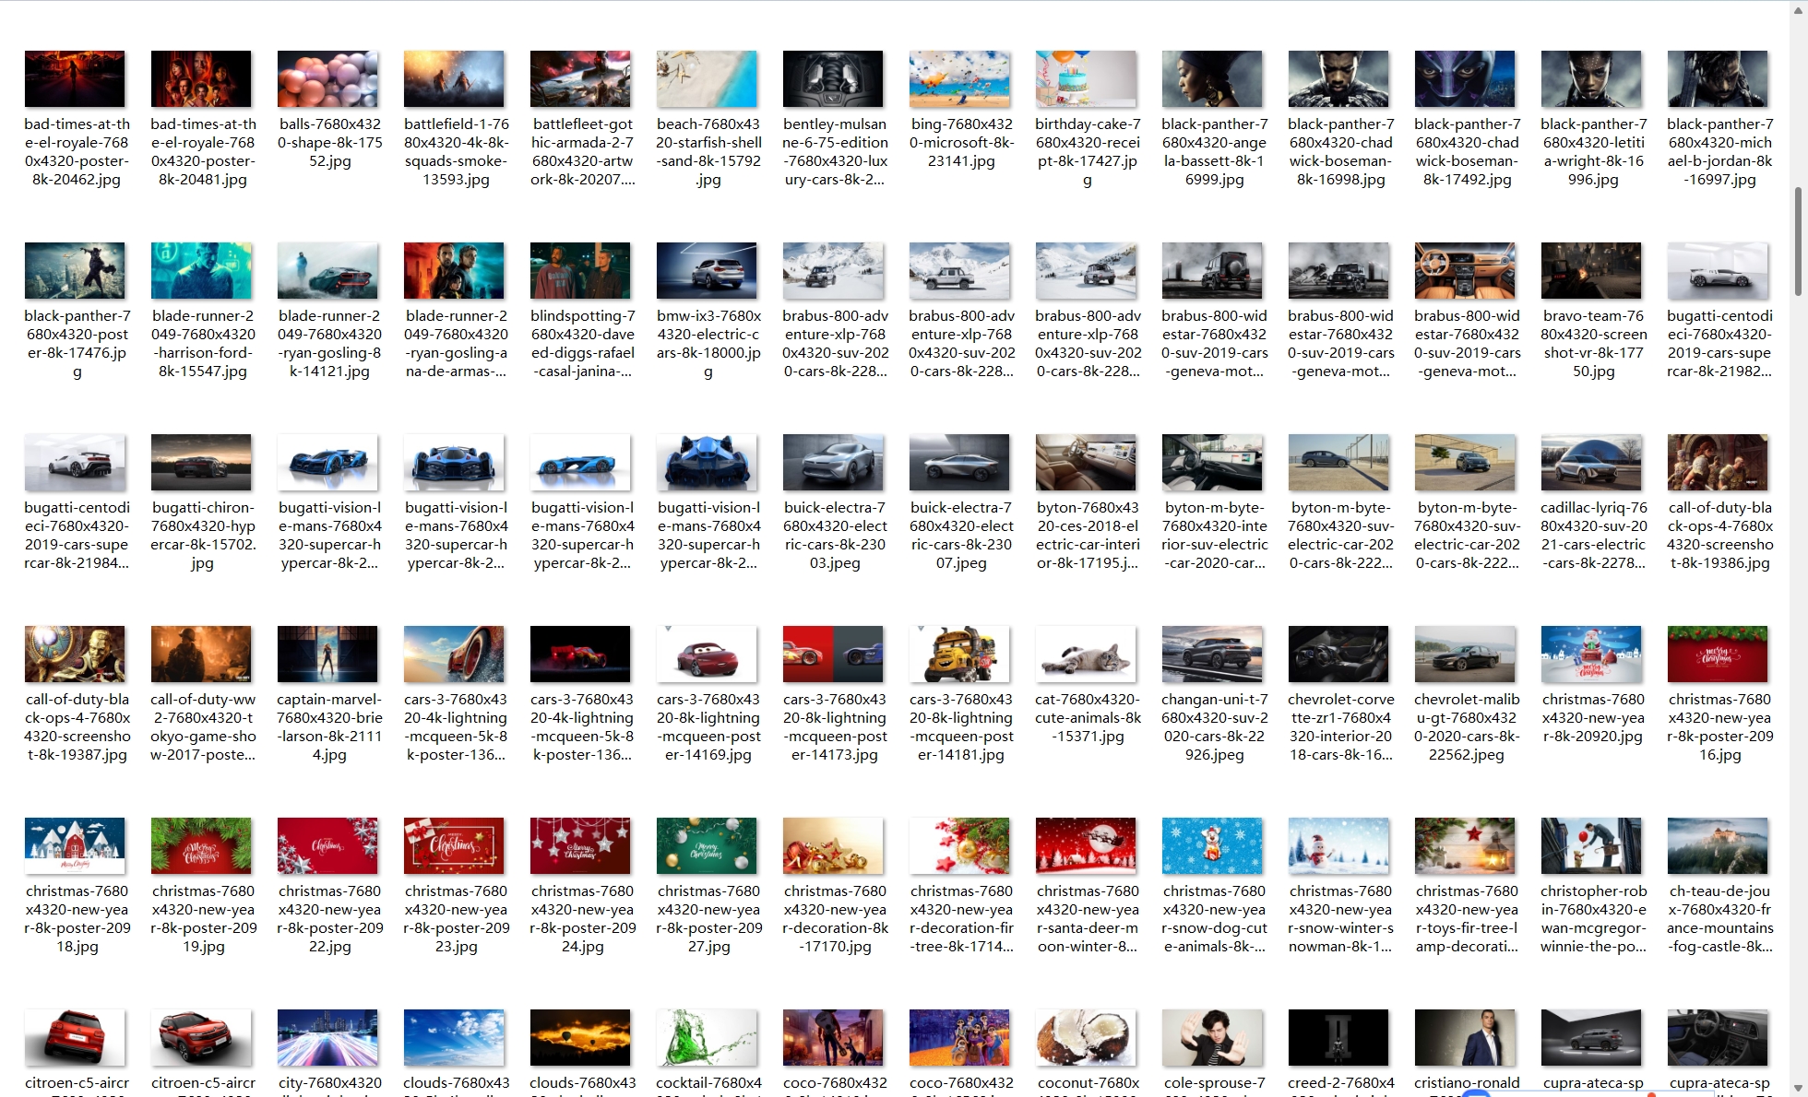The image size is (1808, 1097).
Task: Select buick-electra electric-cars-8k-23003.jpeg
Action: tap(833, 463)
